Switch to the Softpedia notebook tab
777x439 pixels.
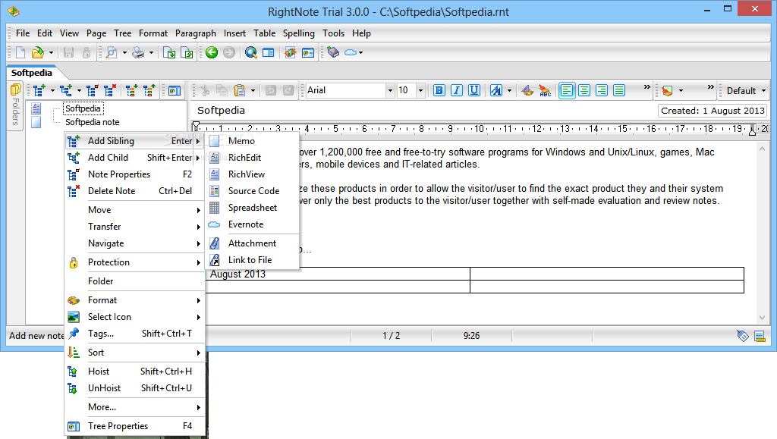(31, 73)
